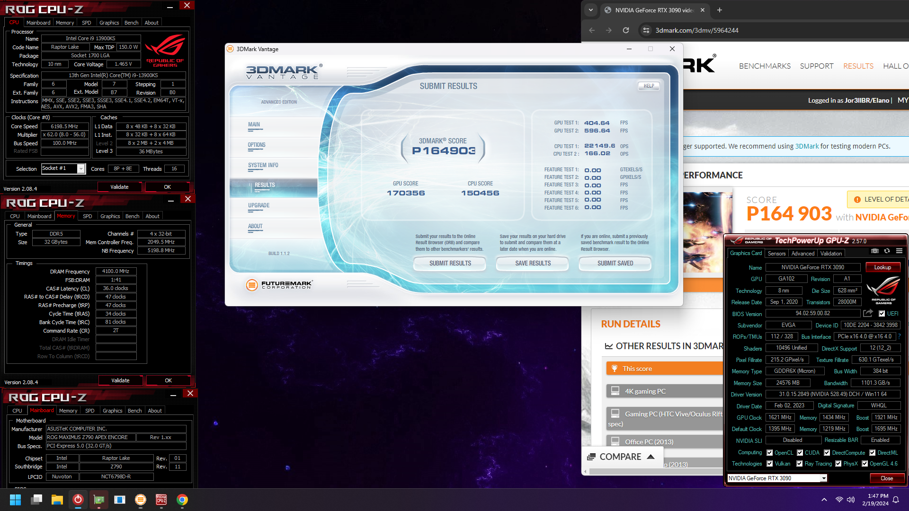Select Bench tab in CPU-Z processor window
Viewport: 909px width, 511px height.
point(132,23)
